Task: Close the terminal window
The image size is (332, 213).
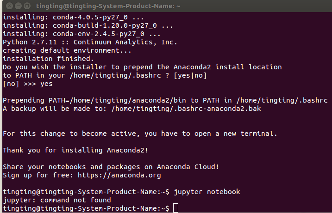Action: pos(10,6)
